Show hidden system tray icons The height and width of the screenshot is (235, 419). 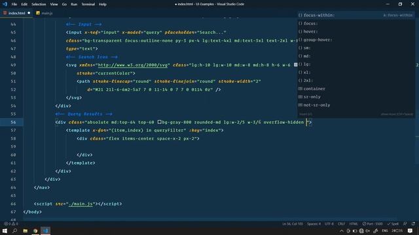click(342, 231)
